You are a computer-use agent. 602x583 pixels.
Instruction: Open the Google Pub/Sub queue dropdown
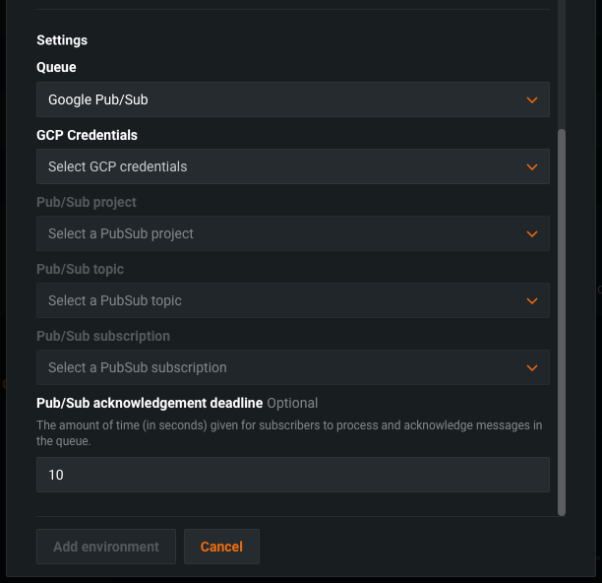coord(275,99)
